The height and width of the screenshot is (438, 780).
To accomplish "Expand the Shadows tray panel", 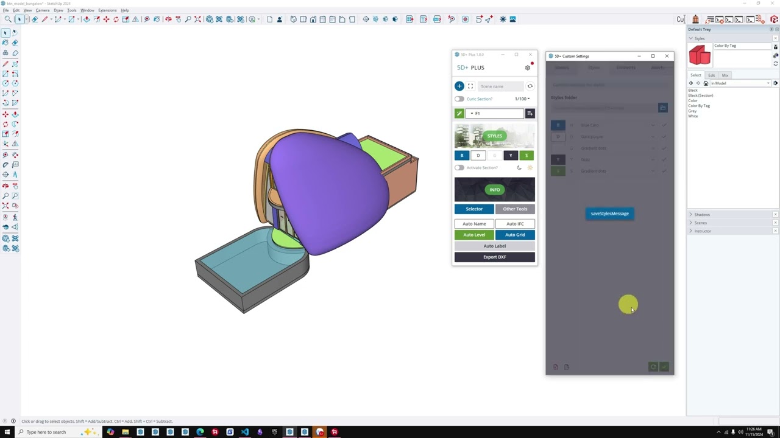I will pyautogui.click(x=691, y=215).
